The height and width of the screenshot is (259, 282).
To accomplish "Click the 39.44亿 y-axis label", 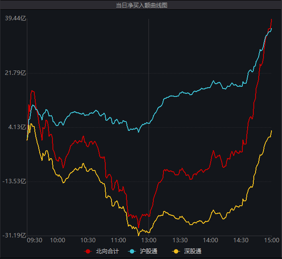I will pyautogui.click(x=15, y=18).
